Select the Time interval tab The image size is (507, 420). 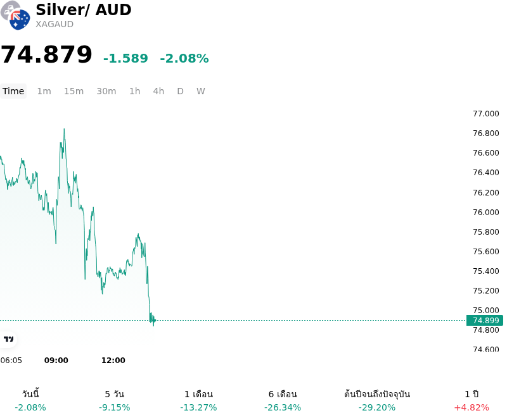click(x=13, y=91)
